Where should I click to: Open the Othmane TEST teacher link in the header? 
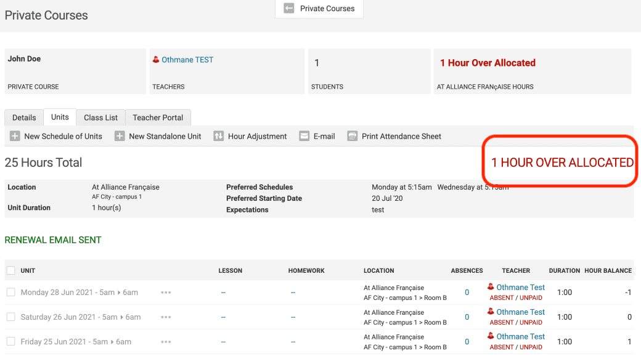click(x=187, y=60)
